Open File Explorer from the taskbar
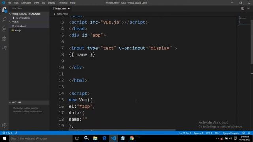This screenshot has height=142, width=253. 95,138
